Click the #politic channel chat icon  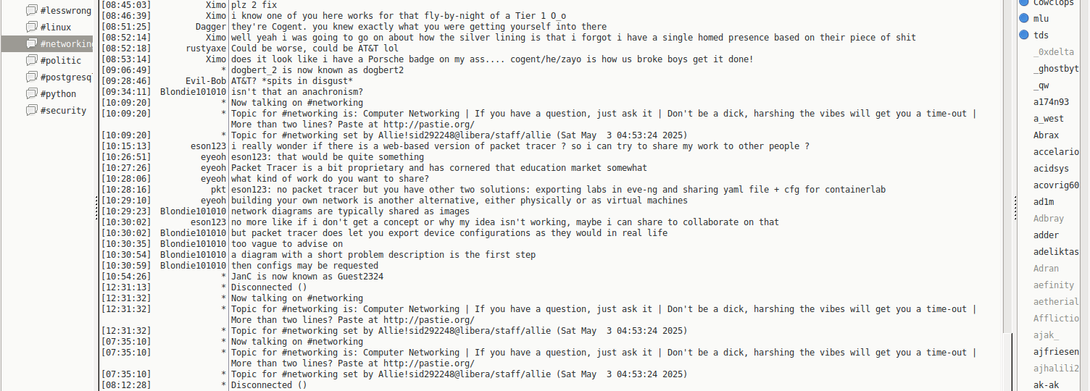coord(31,61)
